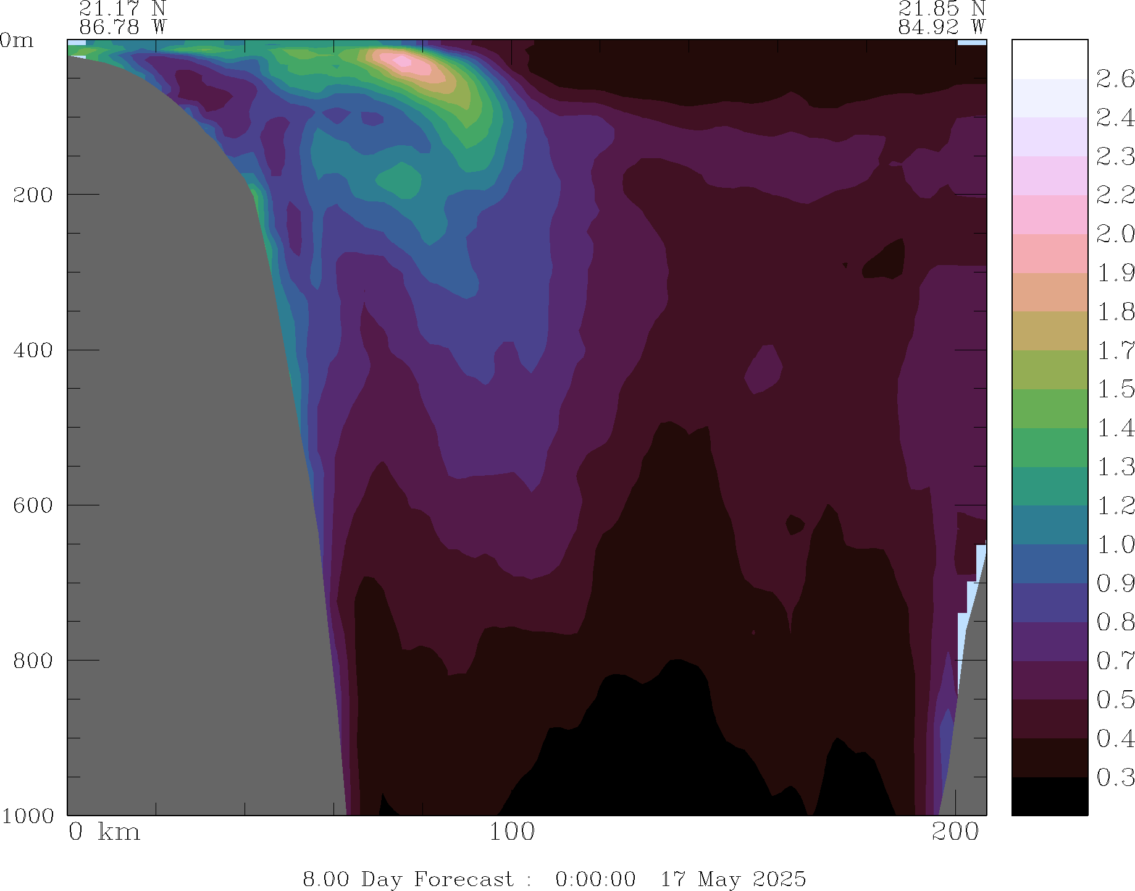Click the white band at the colorbar top
This screenshot has height=891, width=1135.
(x=1049, y=59)
